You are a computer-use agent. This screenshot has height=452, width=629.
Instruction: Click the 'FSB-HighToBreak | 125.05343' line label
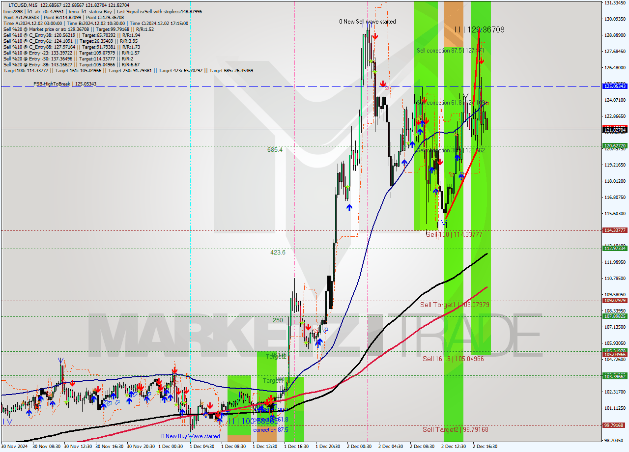(65, 84)
